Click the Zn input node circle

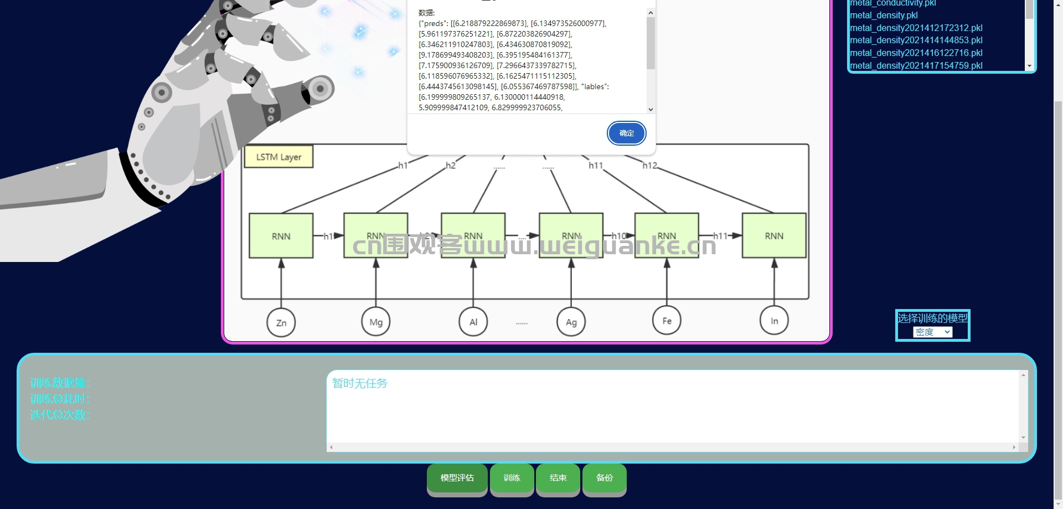[281, 322]
